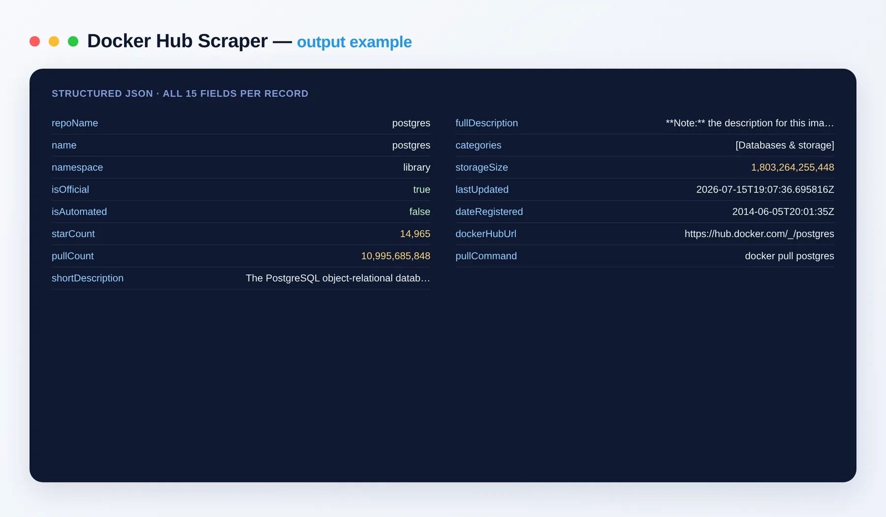Image resolution: width=886 pixels, height=517 pixels.
Task: Open the 'https://hub.docker.com/_/postgres' URL text
Action: coord(759,234)
